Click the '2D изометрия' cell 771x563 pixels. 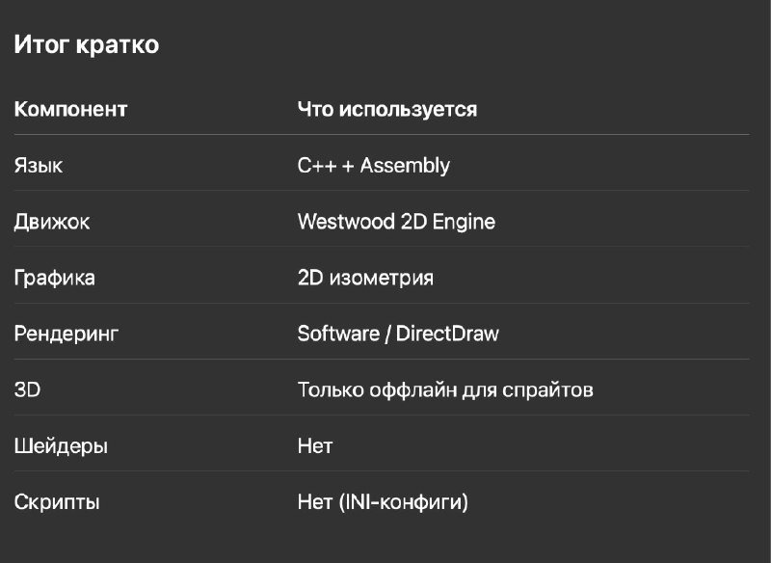[x=365, y=279]
